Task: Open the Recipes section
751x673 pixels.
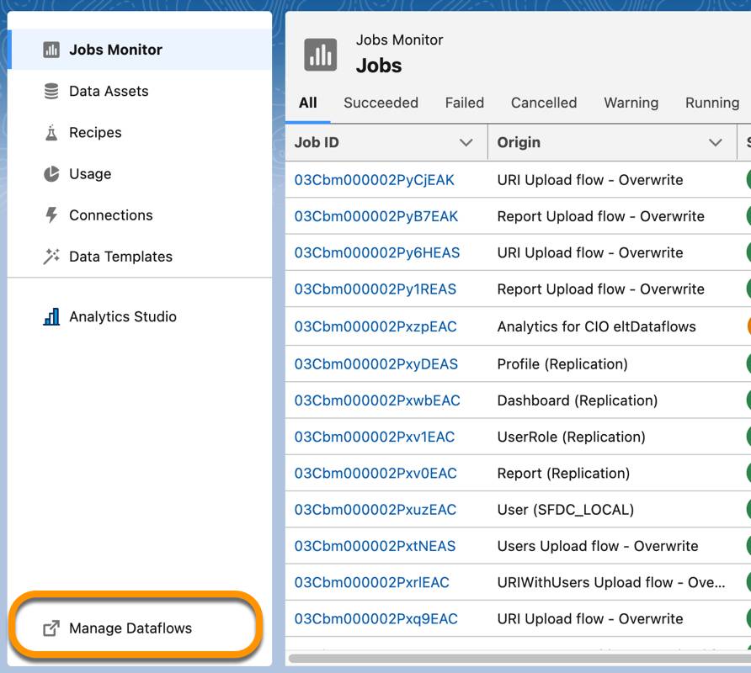Action: point(140,133)
